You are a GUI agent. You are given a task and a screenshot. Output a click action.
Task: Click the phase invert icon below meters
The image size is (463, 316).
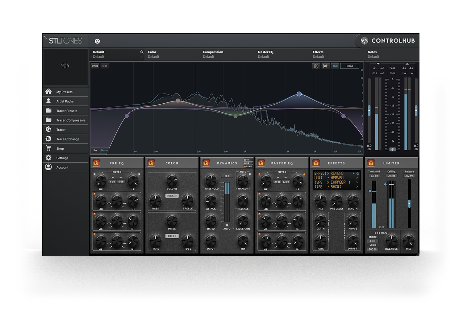[x=392, y=149]
